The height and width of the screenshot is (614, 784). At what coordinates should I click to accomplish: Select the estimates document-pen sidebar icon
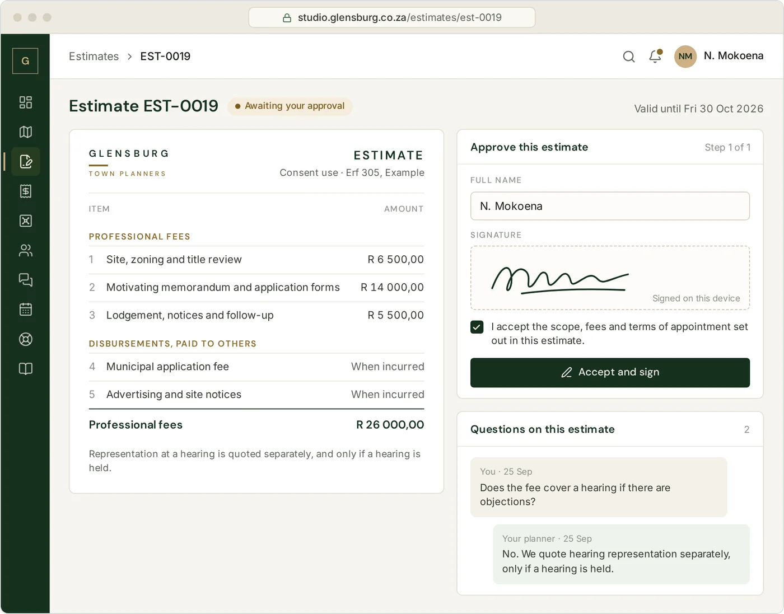26,162
